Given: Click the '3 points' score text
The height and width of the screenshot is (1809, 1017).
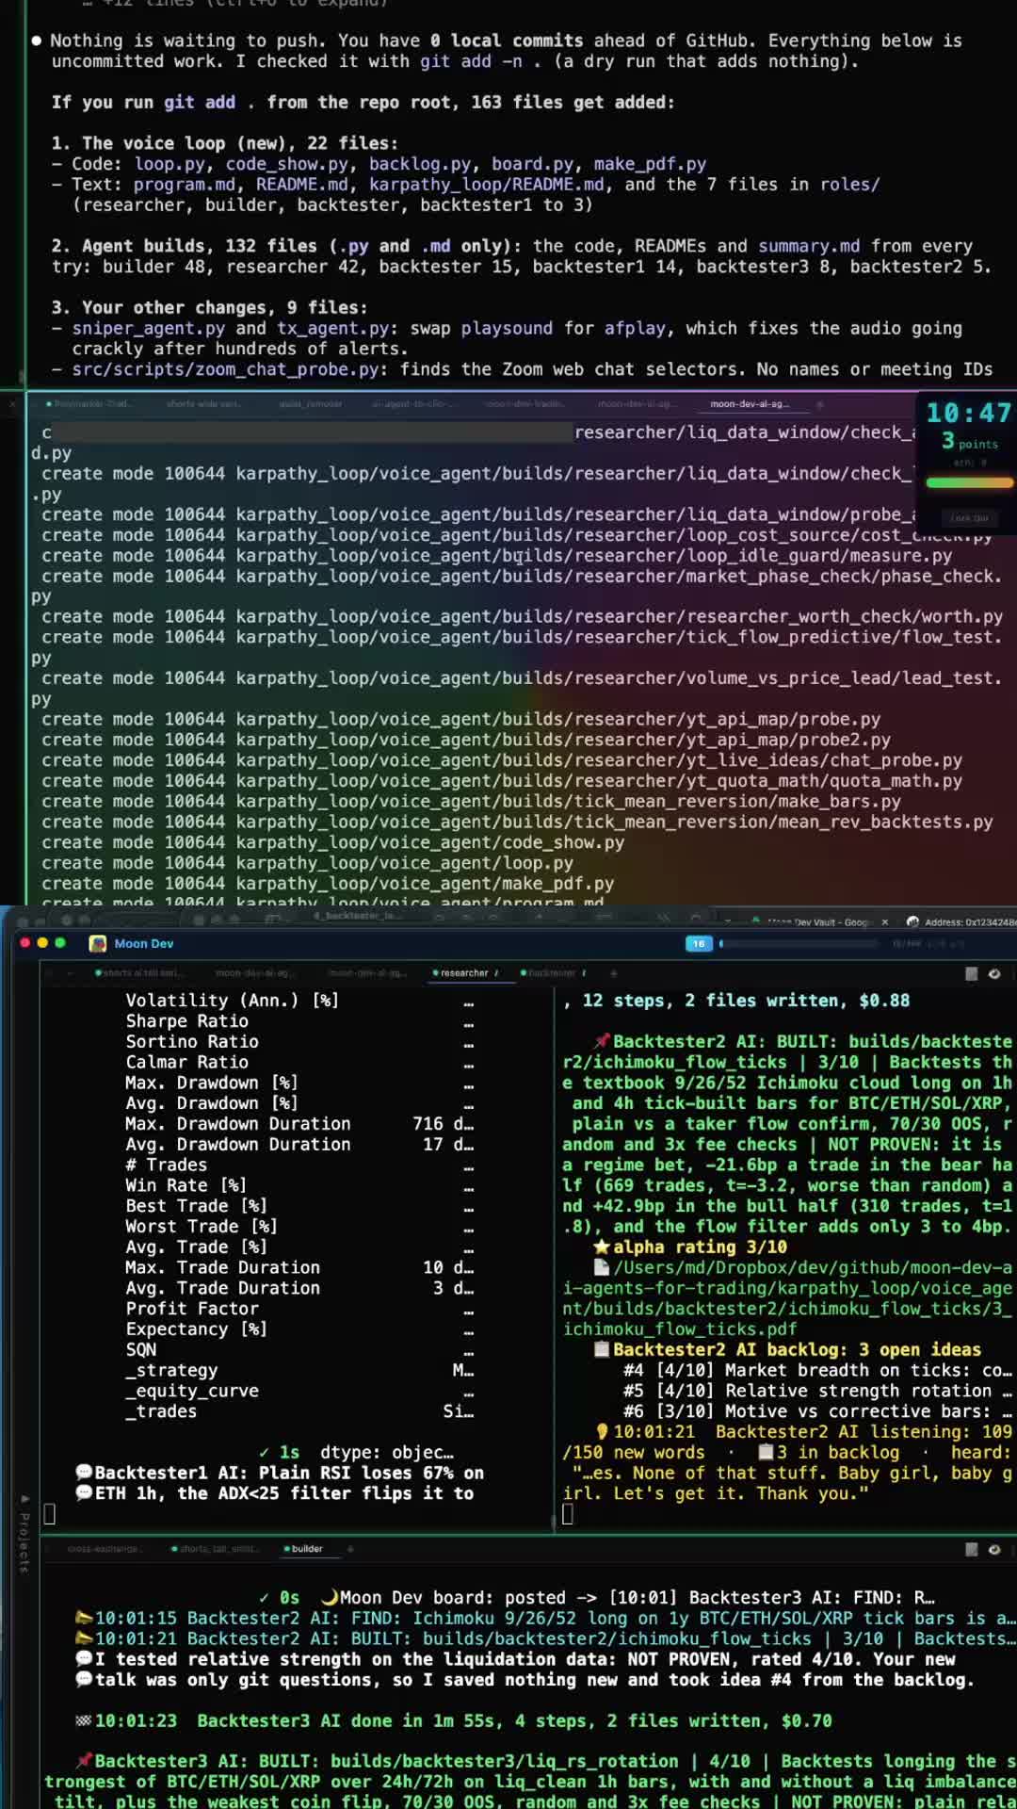Looking at the screenshot, I should coord(969,441).
